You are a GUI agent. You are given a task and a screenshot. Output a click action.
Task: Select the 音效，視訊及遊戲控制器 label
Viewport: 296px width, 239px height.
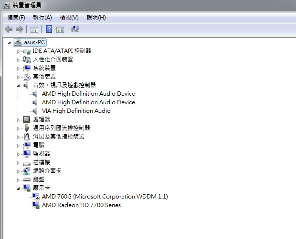pos(64,85)
